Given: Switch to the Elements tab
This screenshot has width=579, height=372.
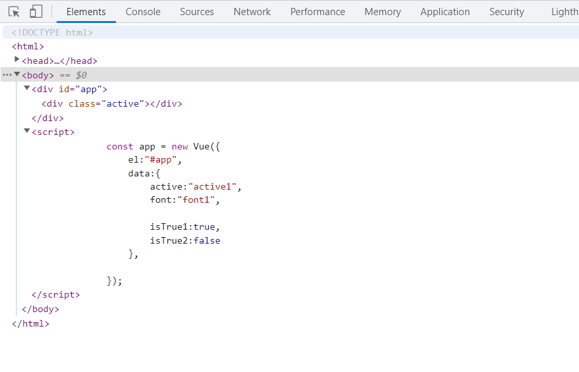Looking at the screenshot, I should point(86,12).
